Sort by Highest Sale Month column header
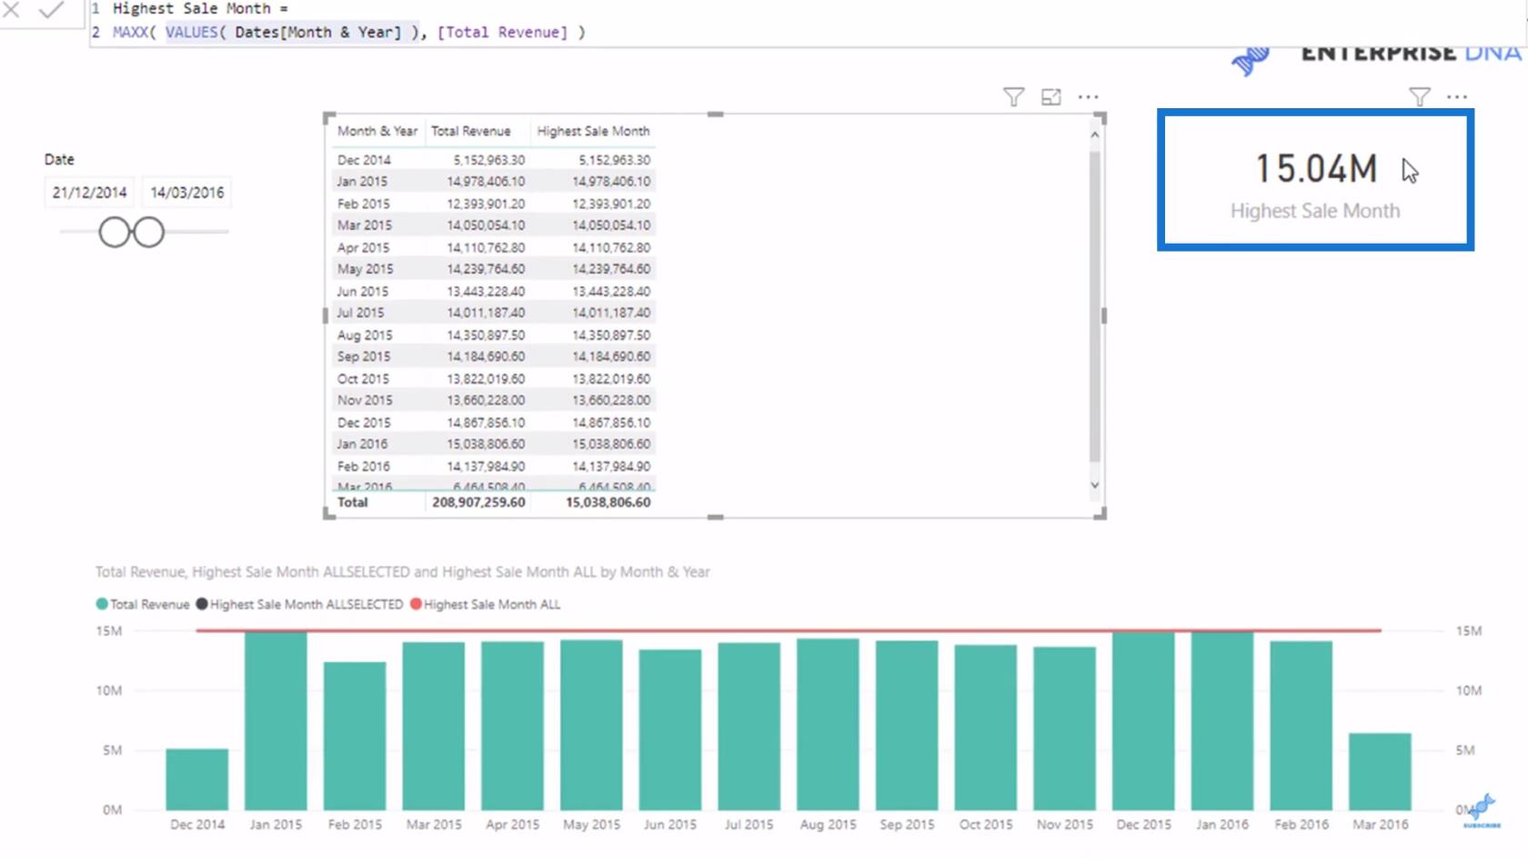1528x859 pixels. [x=593, y=131]
